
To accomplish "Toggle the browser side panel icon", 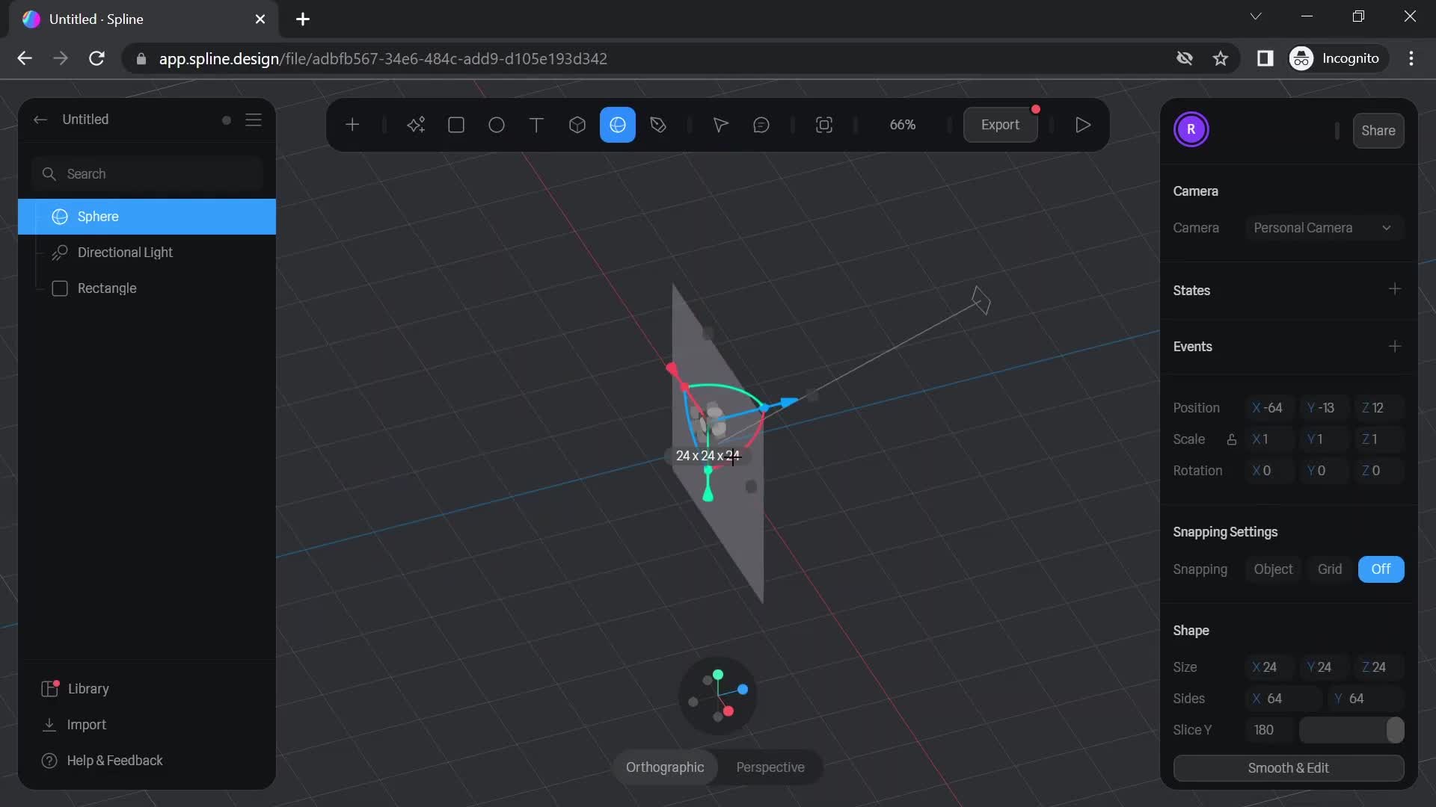I will pos(1265,58).
